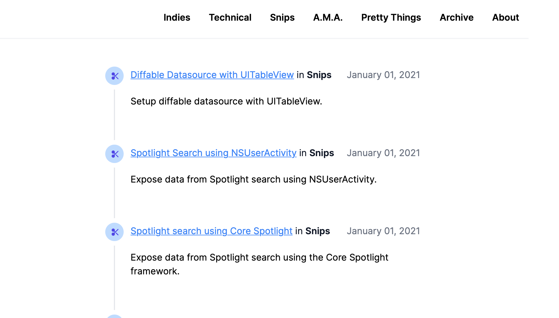Viewport: 559px width, 318px height.
Task: Open Spotlight search using Core Spotlight article
Action: (211, 231)
